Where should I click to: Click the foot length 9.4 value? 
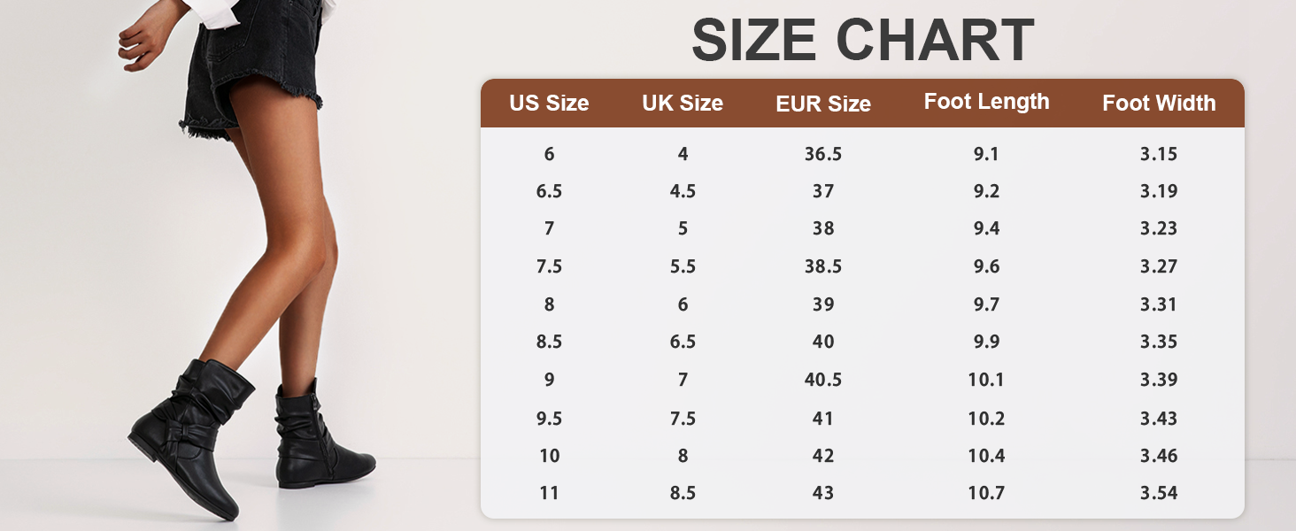coord(986,229)
